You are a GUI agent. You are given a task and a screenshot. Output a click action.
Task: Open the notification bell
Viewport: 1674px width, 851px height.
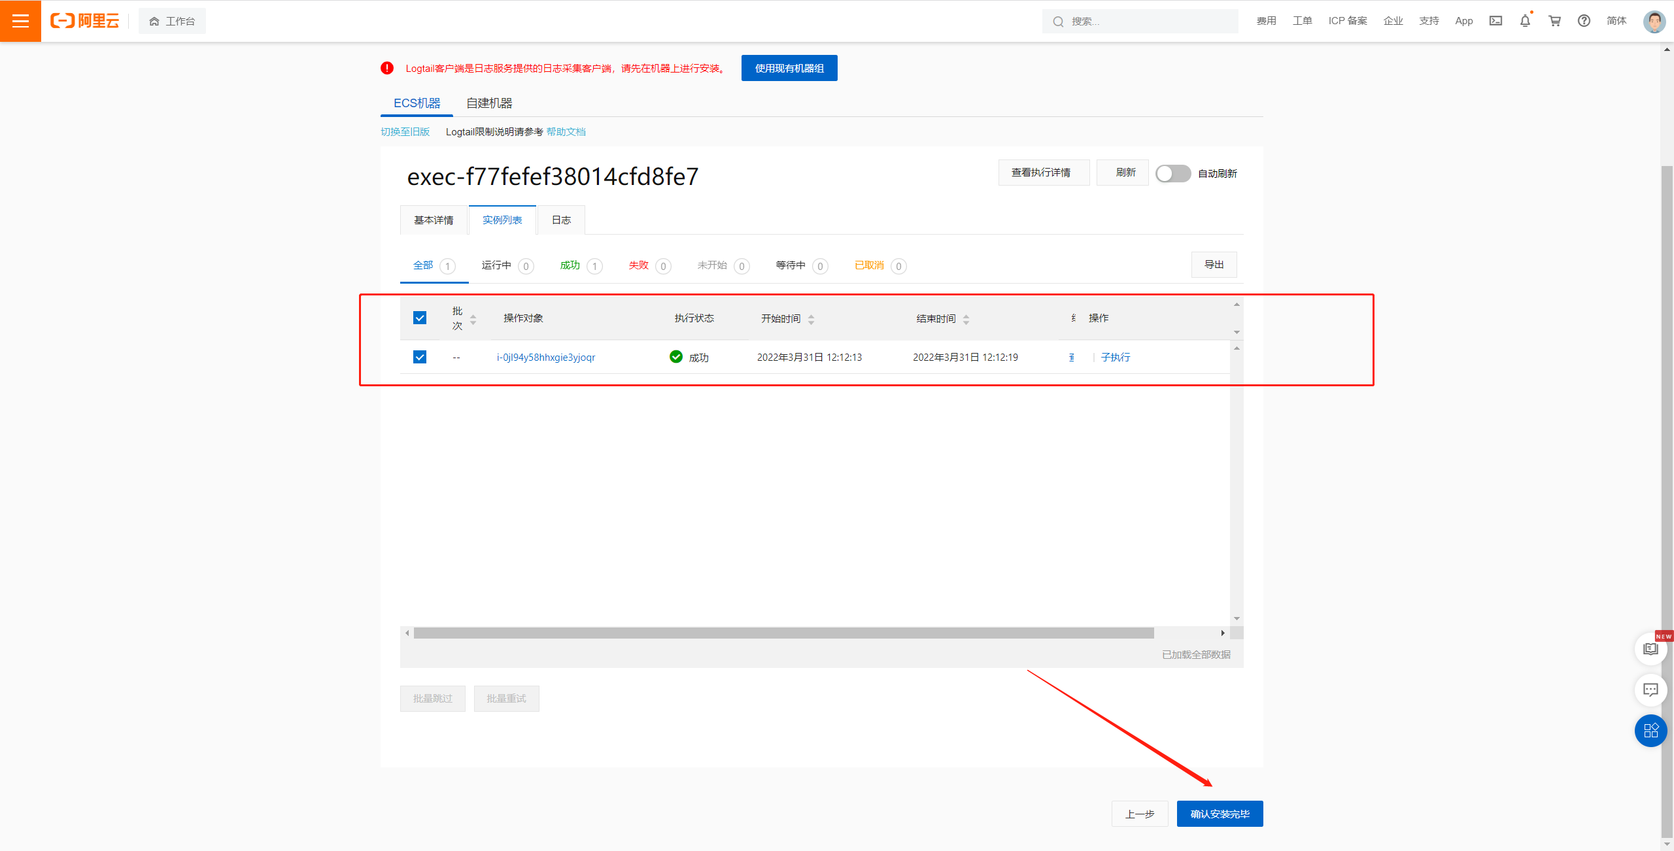pos(1525,21)
